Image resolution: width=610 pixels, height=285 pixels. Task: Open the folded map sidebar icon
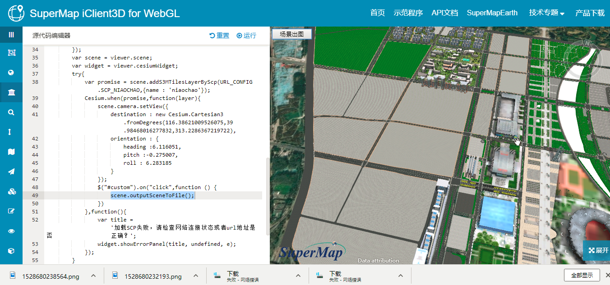pos(11,152)
